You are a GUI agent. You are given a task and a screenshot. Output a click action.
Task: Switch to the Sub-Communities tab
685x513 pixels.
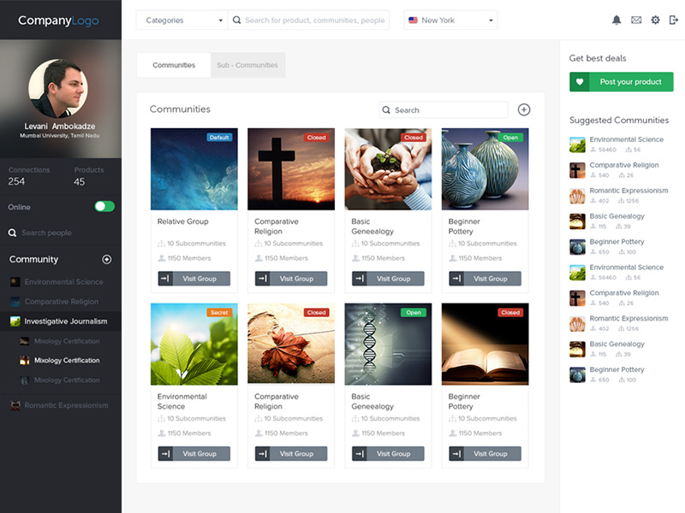tap(248, 65)
